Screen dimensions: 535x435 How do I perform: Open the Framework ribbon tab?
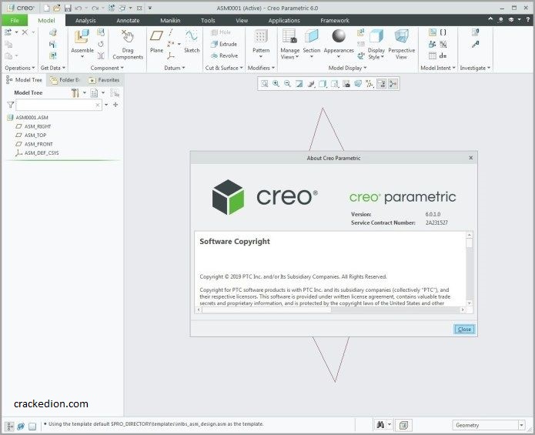pyautogui.click(x=335, y=21)
